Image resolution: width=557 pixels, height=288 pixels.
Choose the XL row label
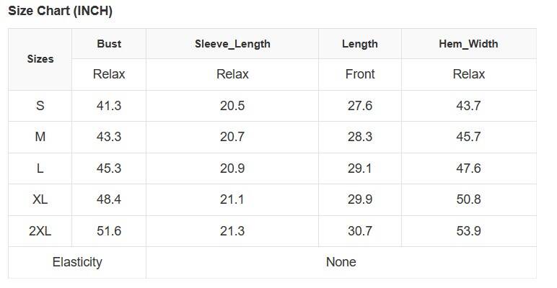point(40,199)
